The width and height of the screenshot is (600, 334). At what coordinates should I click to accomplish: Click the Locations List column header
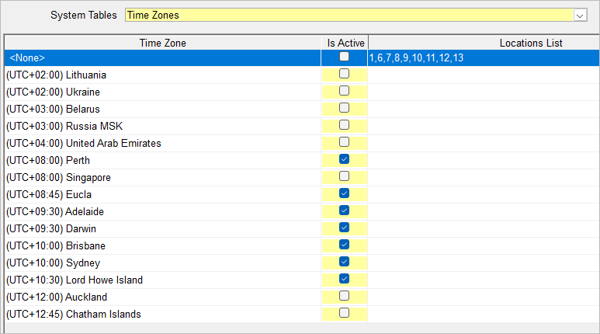tap(484, 43)
